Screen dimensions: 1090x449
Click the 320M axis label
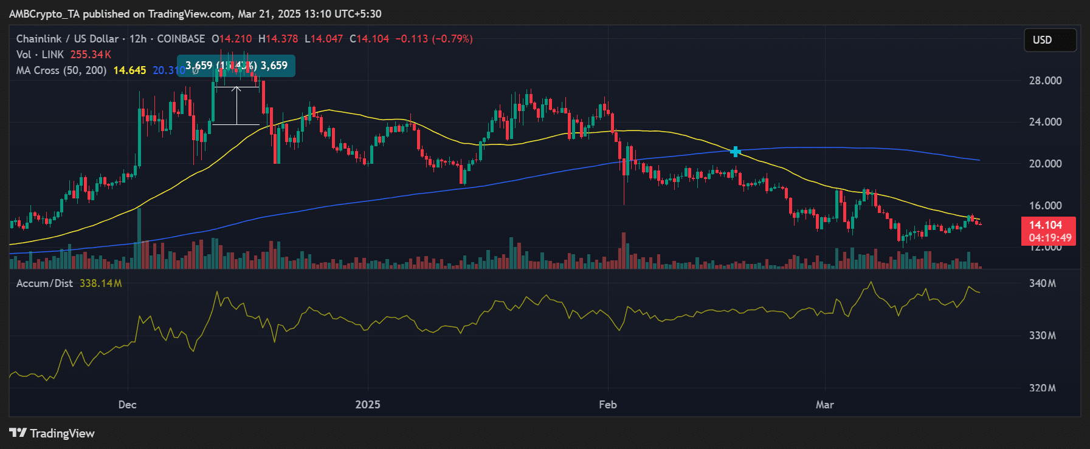click(x=1042, y=388)
